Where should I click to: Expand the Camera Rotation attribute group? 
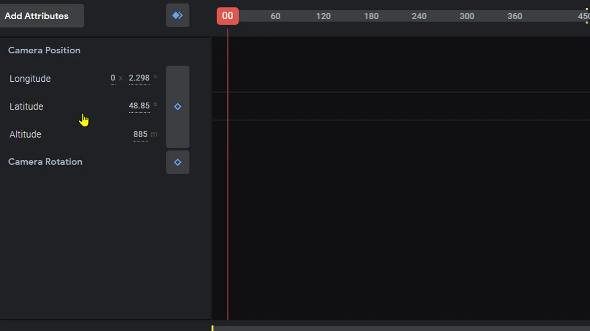click(x=45, y=162)
